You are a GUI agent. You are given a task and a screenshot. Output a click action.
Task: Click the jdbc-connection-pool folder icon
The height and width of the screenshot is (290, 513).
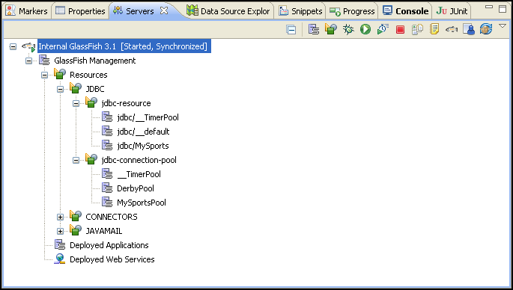point(91,159)
